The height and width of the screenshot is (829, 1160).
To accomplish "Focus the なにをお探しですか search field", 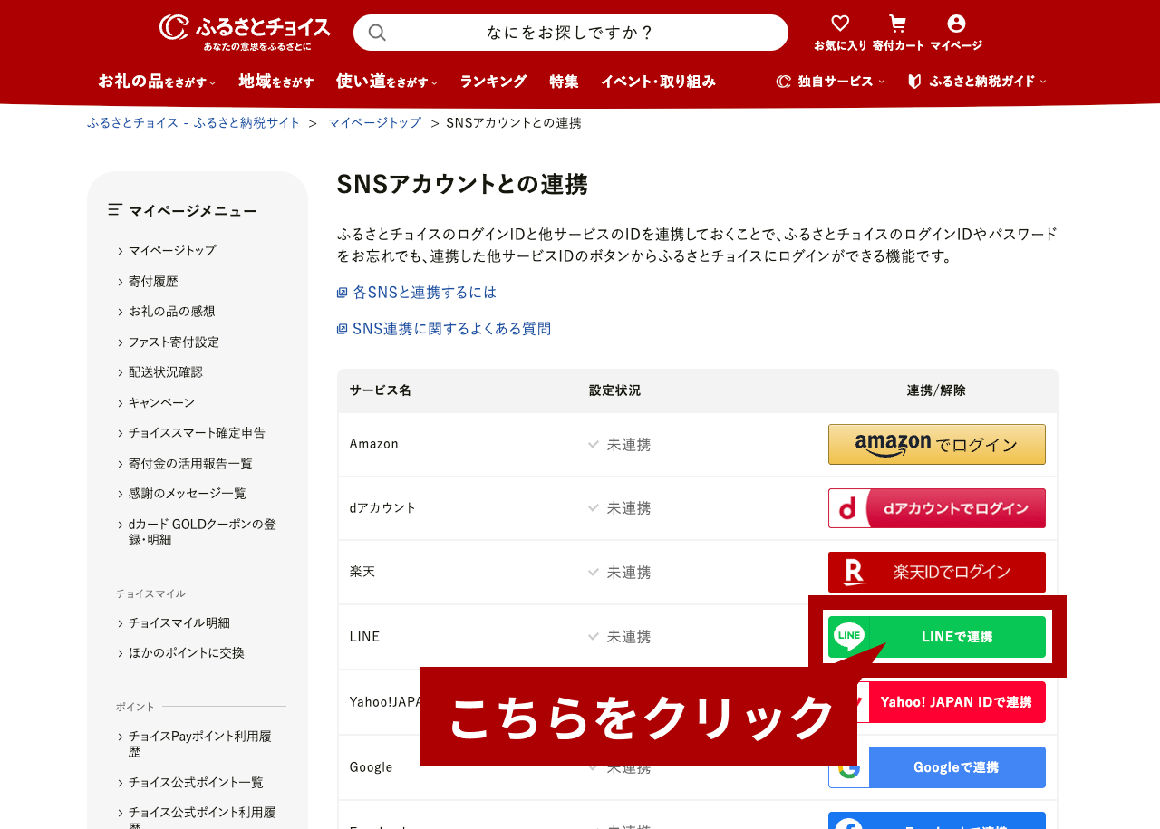I will [570, 33].
